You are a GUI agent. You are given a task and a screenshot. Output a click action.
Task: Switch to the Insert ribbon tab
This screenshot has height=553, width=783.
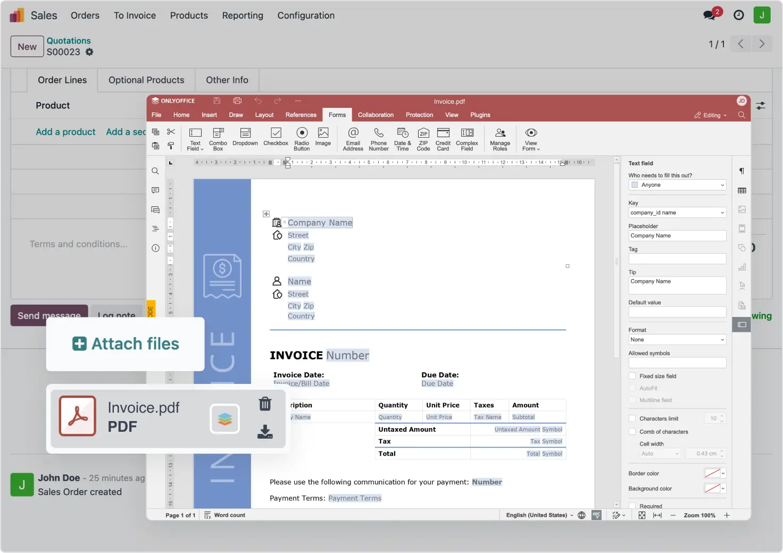(209, 115)
